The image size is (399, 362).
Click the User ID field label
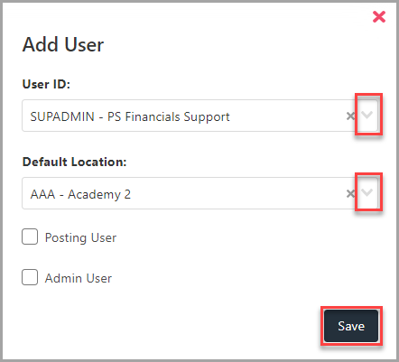click(46, 84)
